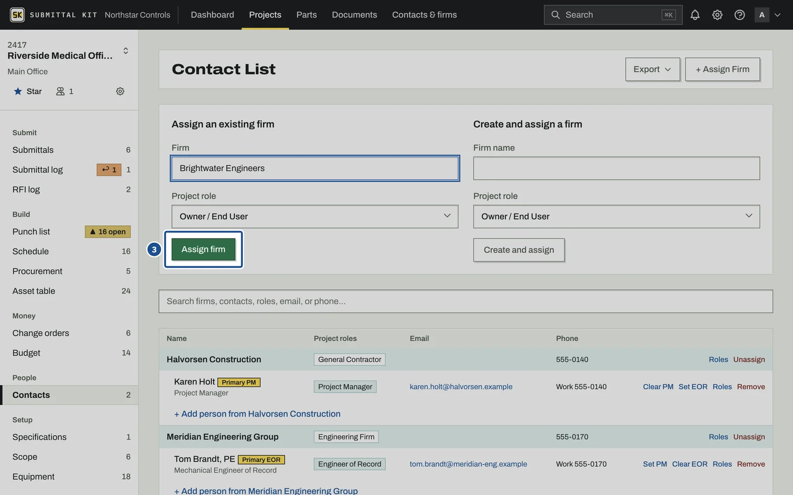
Task: Select the Projects tab
Action: [x=265, y=15]
